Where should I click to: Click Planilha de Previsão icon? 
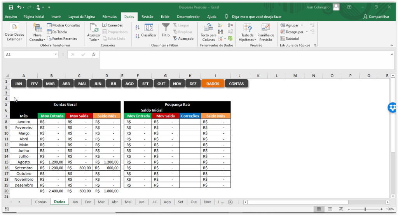pos(266,28)
